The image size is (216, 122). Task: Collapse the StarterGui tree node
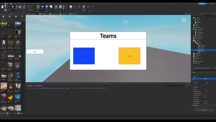[x=192, y=40]
